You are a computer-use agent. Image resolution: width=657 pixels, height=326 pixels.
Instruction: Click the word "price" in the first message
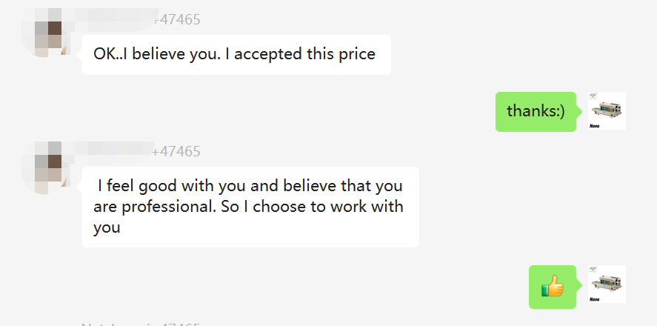pos(356,54)
